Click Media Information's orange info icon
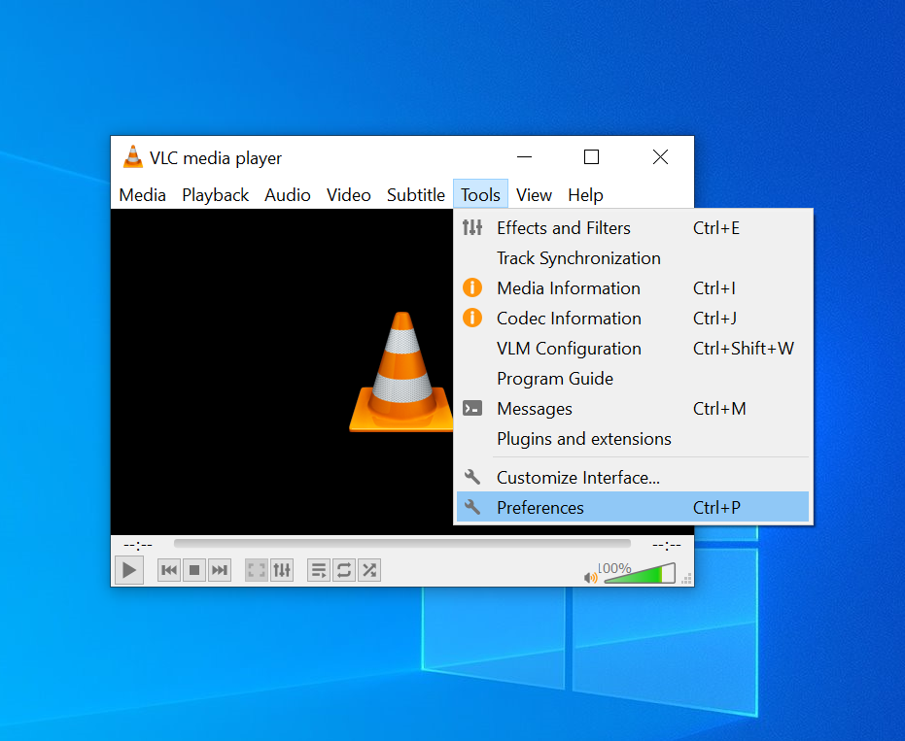Screen dimensions: 905x741 pyautogui.click(x=472, y=287)
